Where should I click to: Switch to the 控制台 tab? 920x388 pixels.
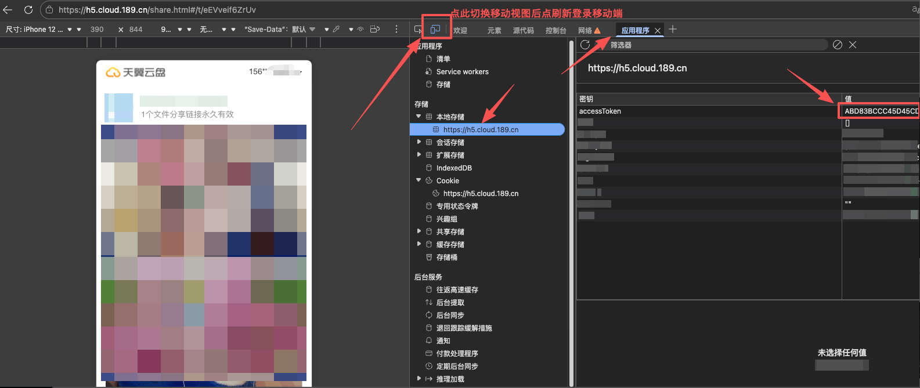(x=555, y=30)
